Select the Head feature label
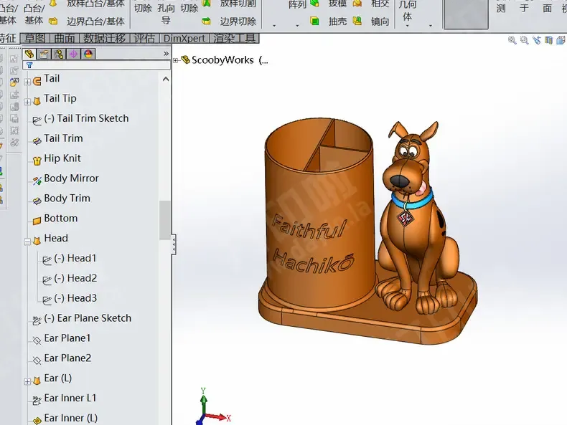Viewport: 567px width, 425px height. (x=56, y=239)
